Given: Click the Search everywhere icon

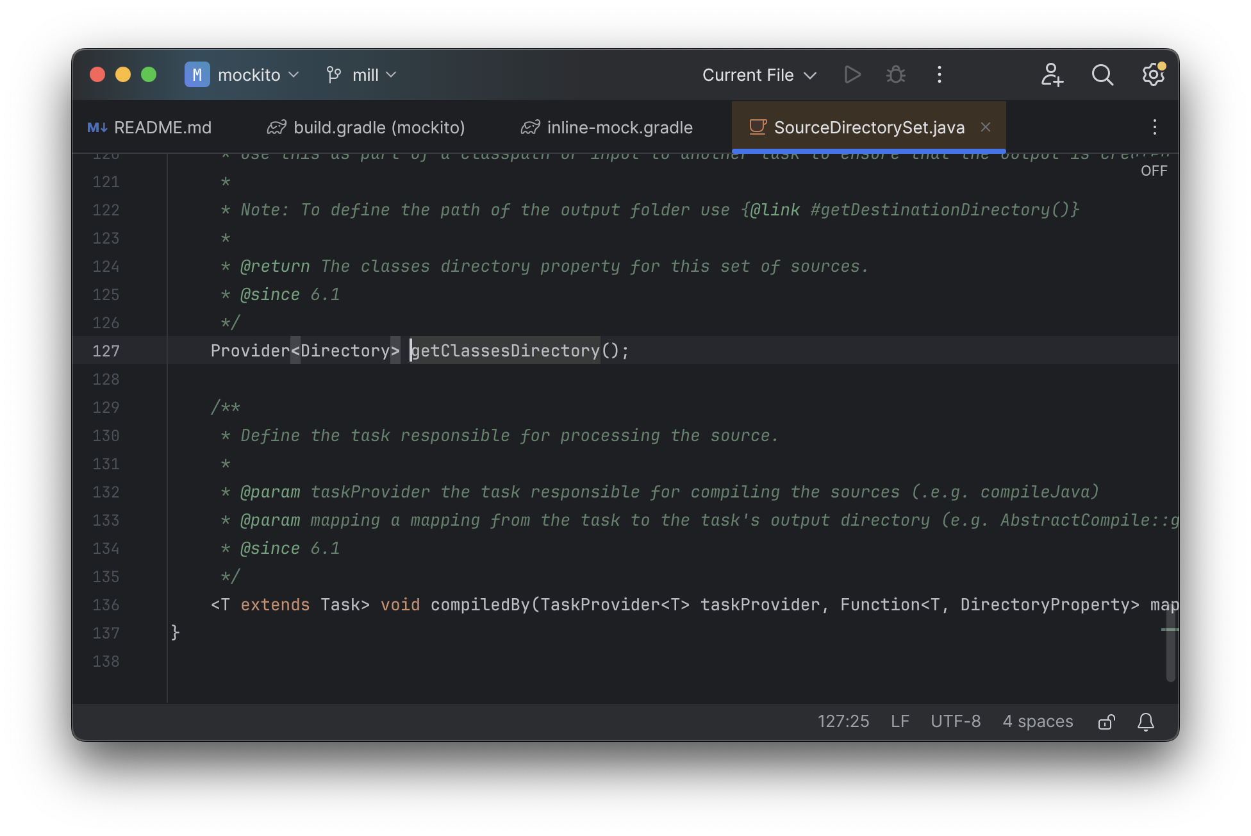Looking at the screenshot, I should point(1103,74).
